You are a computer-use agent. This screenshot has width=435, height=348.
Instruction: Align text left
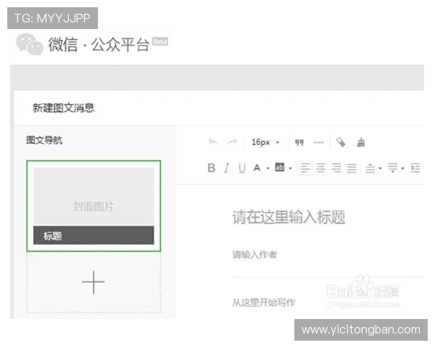coord(305,168)
